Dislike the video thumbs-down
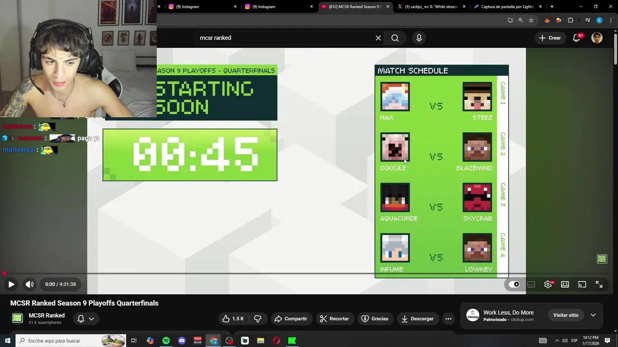 coord(258,319)
